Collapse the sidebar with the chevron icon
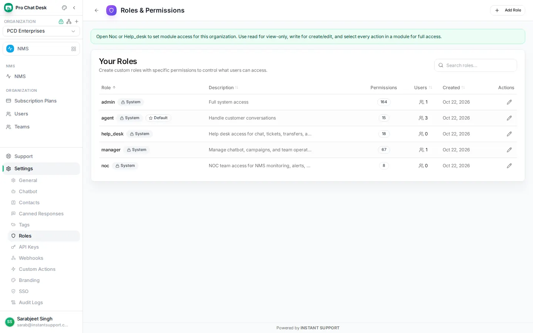The height and width of the screenshot is (333, 533). (74, 8)
